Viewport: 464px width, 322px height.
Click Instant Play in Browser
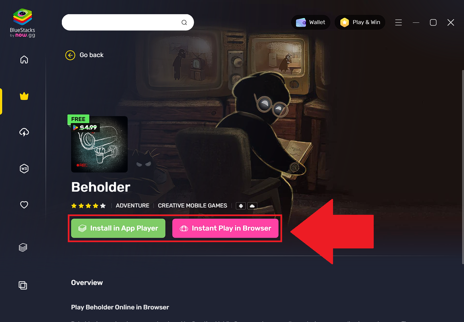pos(225,228)
